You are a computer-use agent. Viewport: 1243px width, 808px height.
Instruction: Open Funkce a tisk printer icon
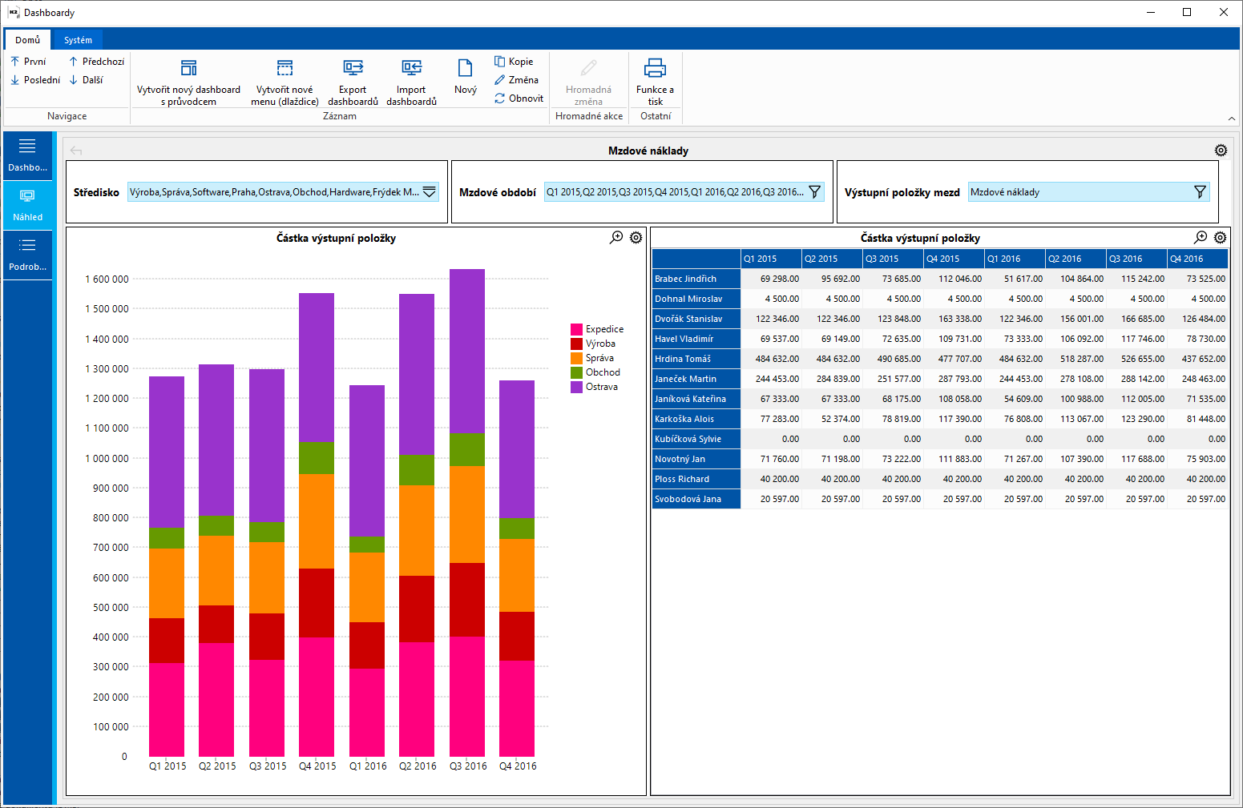(655, 68)
